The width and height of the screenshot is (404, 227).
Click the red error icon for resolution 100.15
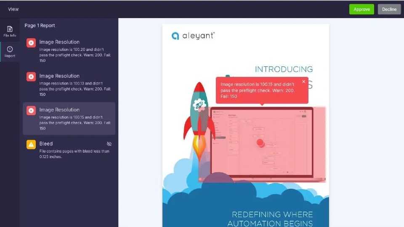(31, 111)
